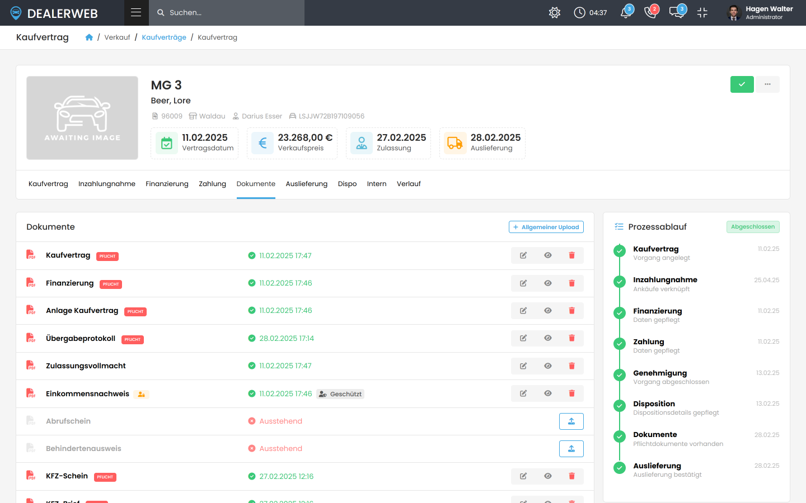
Task: Click the Geschützt badge on Einkommensnachweis
Action: pyautogui.click(x=340, y=394)
